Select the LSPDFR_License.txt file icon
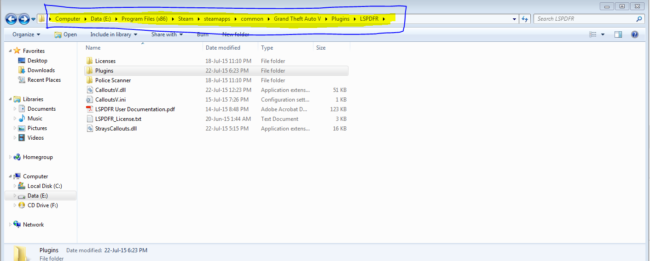Viewport: 650px width, 261px height. coord(90,119)
